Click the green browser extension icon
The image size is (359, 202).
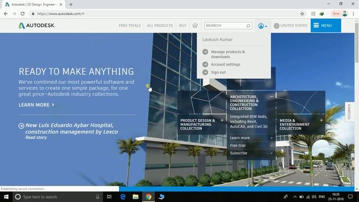click(x=321, y=13)
